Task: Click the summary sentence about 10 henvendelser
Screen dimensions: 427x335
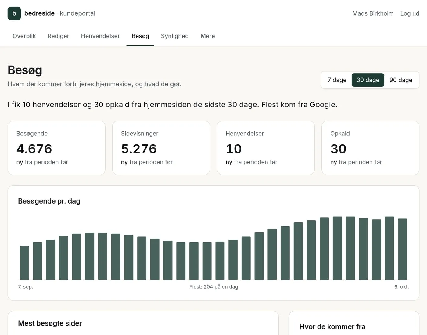Action: pyautogui.click(x=172, y=105)
